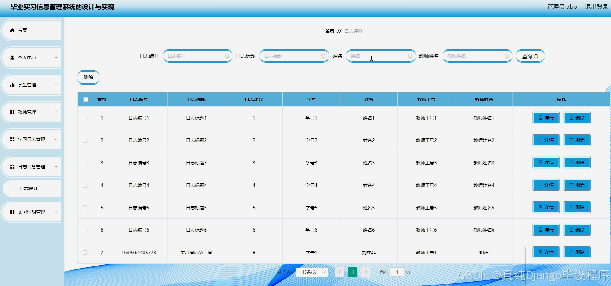Click the home icon in sidebar
Screen dimensions: 611x286
pos(12,30)
